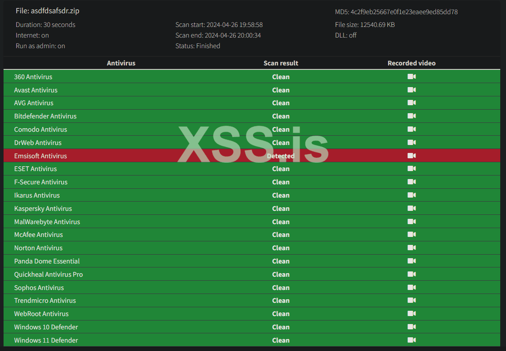The width and height of the screenshot is (506, 351).
Task: Select Run as admin: on text
Action: [x=40, y=46]
